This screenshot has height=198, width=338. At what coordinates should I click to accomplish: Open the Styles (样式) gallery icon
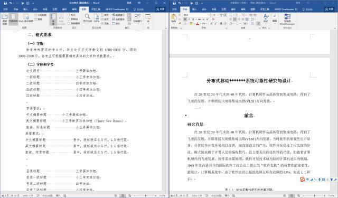click(266, 18)
